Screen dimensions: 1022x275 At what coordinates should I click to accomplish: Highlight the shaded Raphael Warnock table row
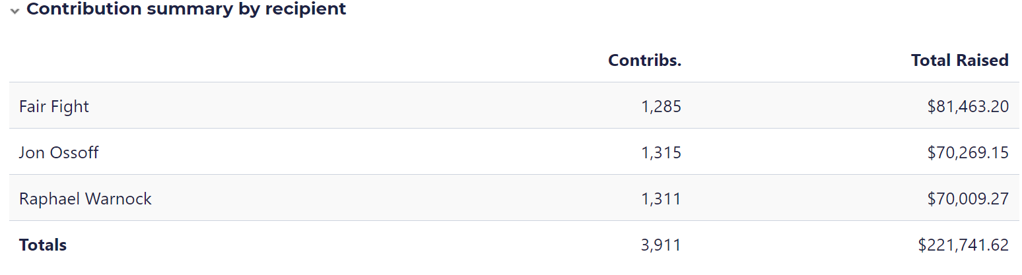pos(396,199)
